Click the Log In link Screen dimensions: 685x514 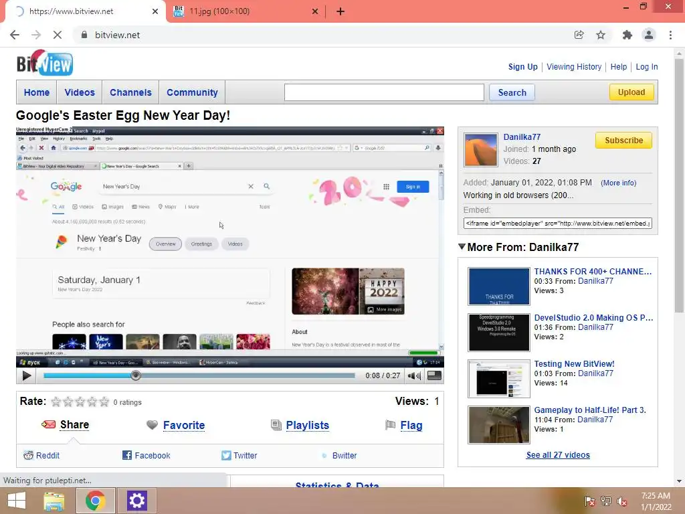point(647,67)
